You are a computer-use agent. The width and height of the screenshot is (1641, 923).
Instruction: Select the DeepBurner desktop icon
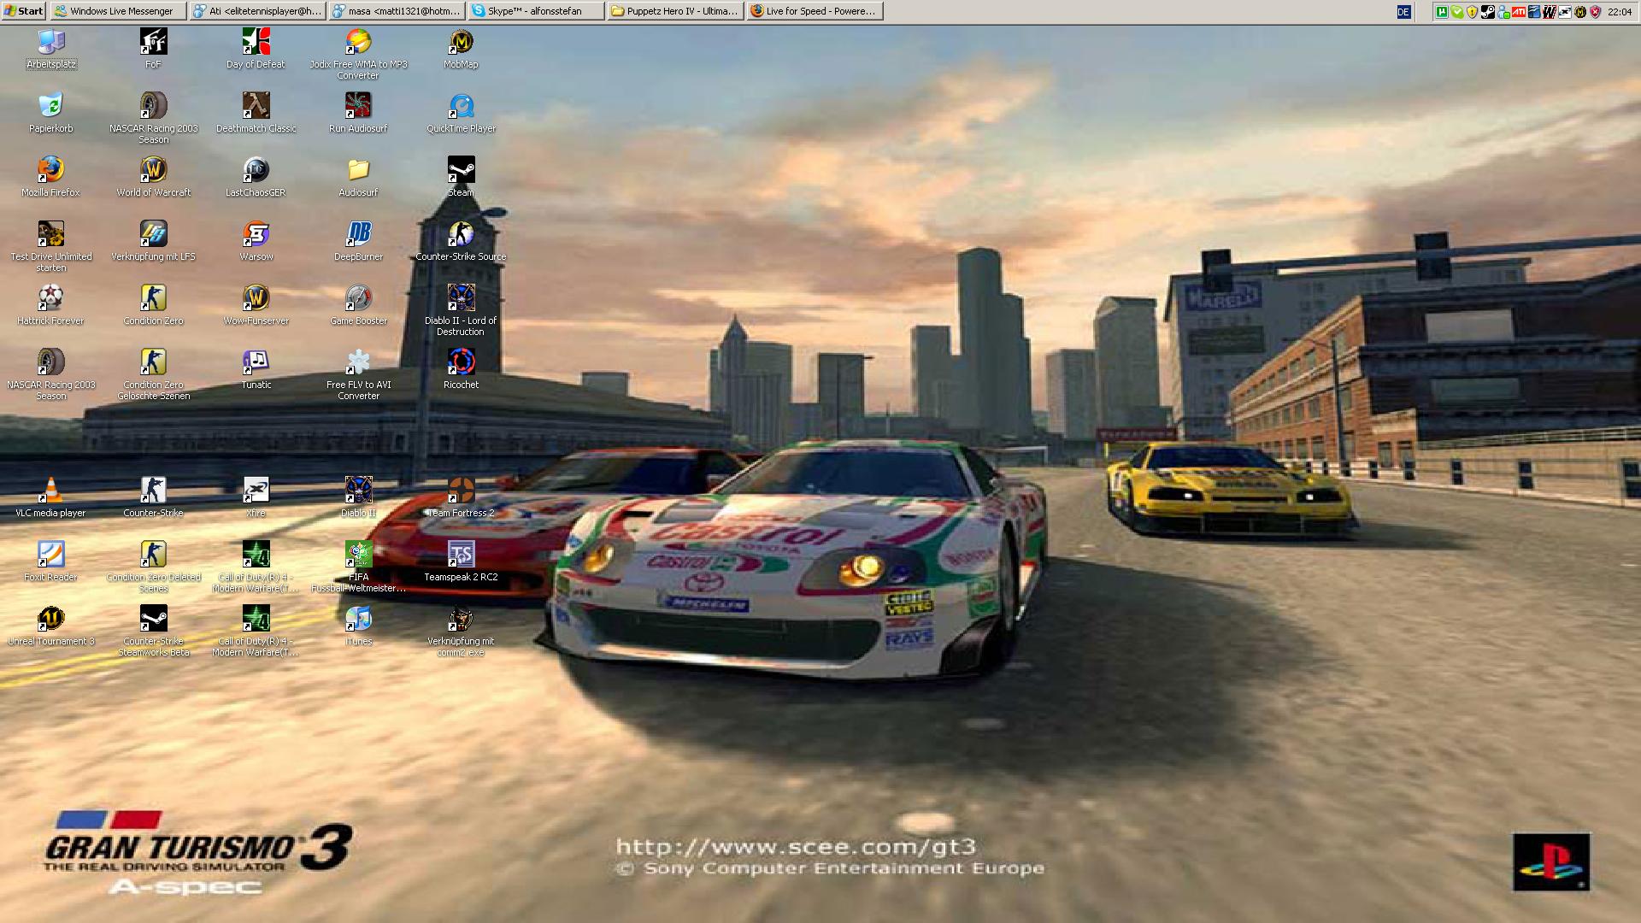[359, 234]
